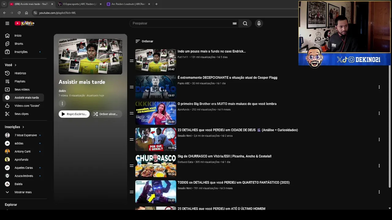Open options menu for Big Brother video
The image size is (392, 220).
tap(379, 113)
